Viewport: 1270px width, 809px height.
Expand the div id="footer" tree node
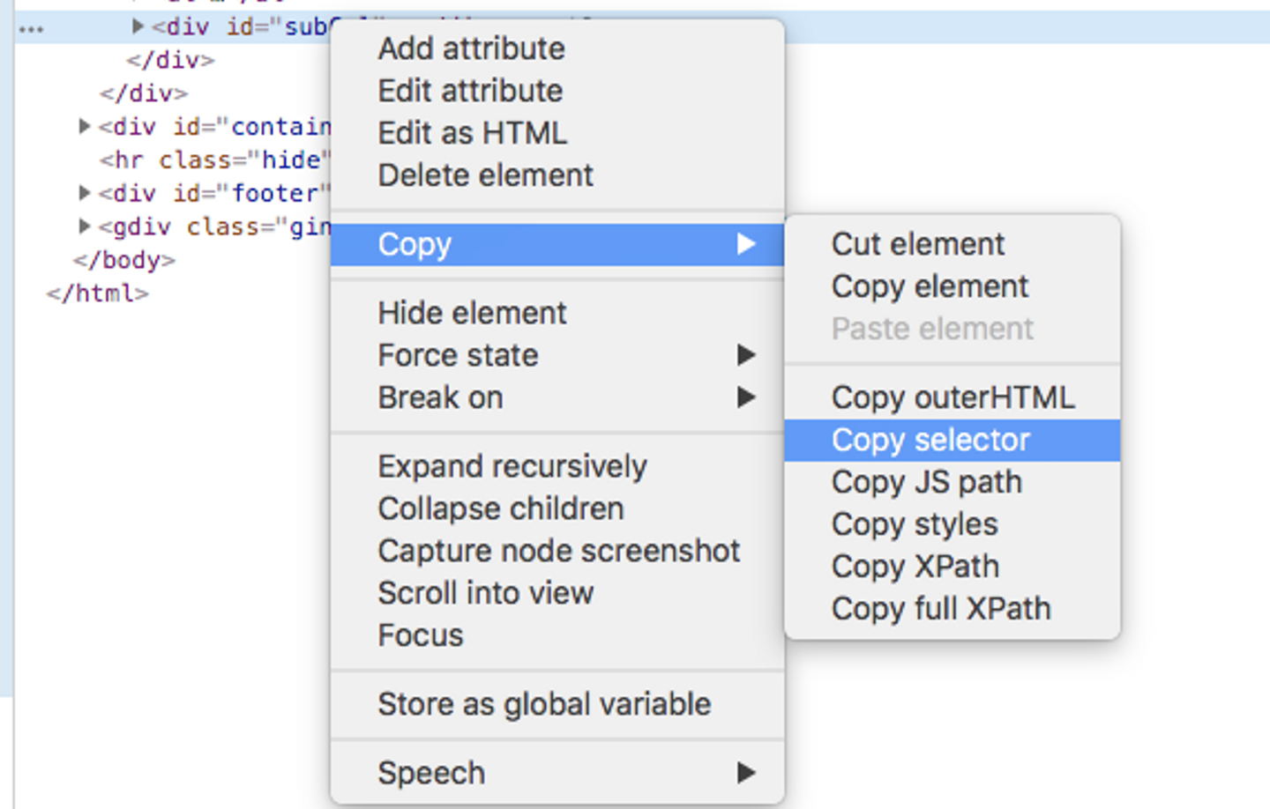(85, 192)
